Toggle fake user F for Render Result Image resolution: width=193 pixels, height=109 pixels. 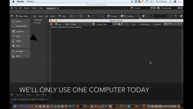114,24
